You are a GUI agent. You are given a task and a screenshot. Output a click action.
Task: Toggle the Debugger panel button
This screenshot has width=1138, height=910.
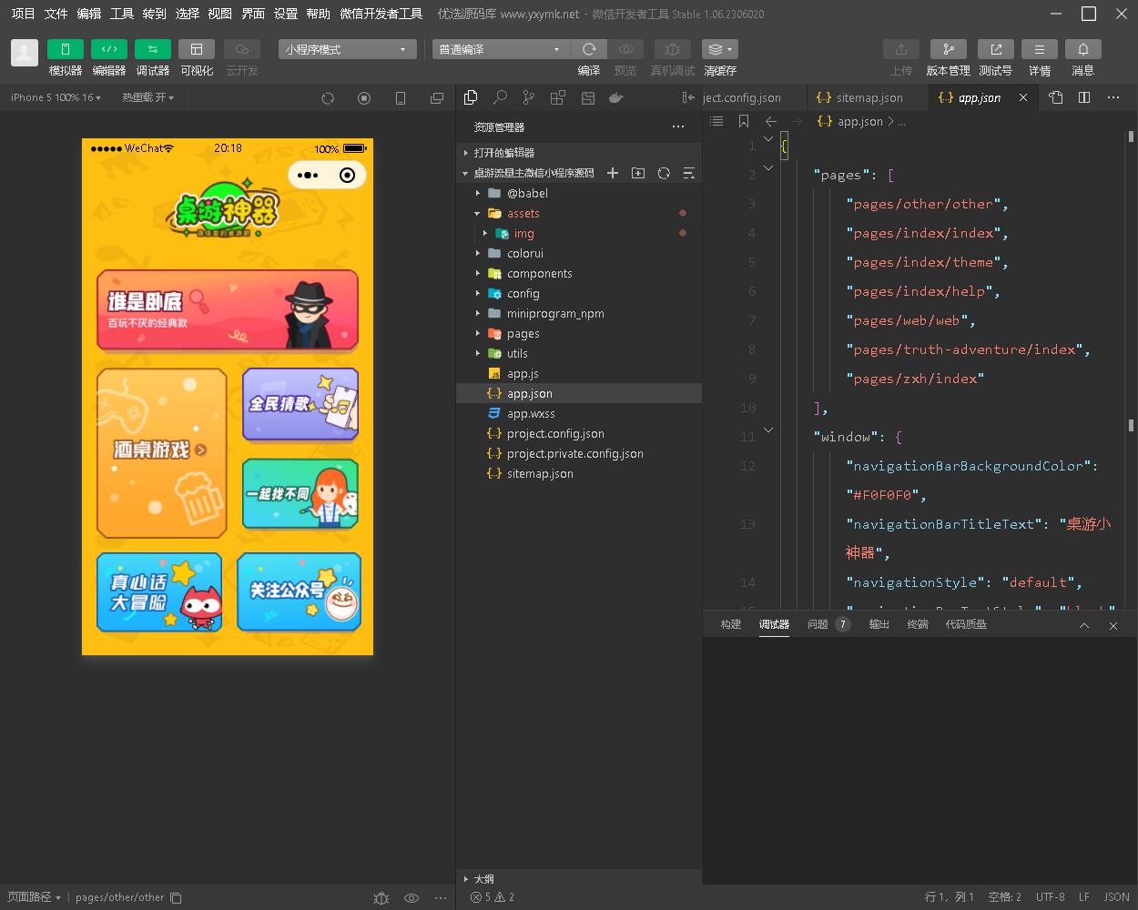153,49
